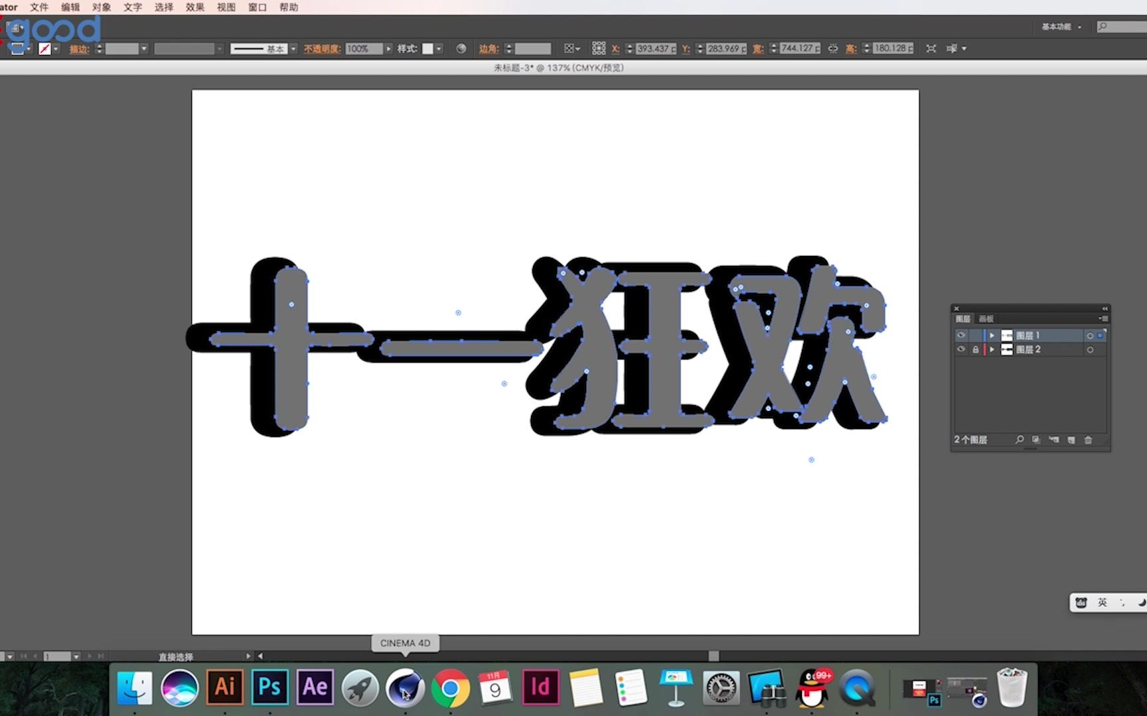Open the 基本 stroke style dropdown

293,48
